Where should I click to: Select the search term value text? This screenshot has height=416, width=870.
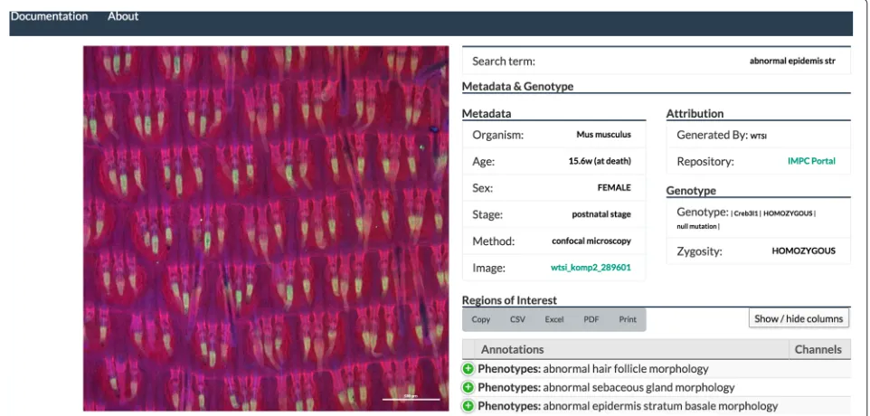point(791,61)
